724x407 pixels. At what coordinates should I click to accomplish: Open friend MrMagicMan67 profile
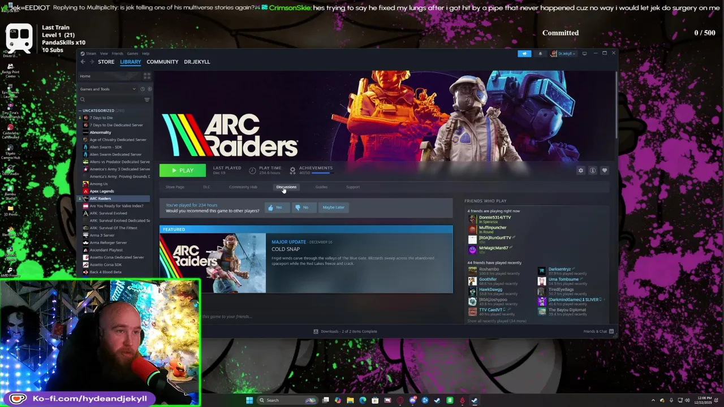coord(493,248)
